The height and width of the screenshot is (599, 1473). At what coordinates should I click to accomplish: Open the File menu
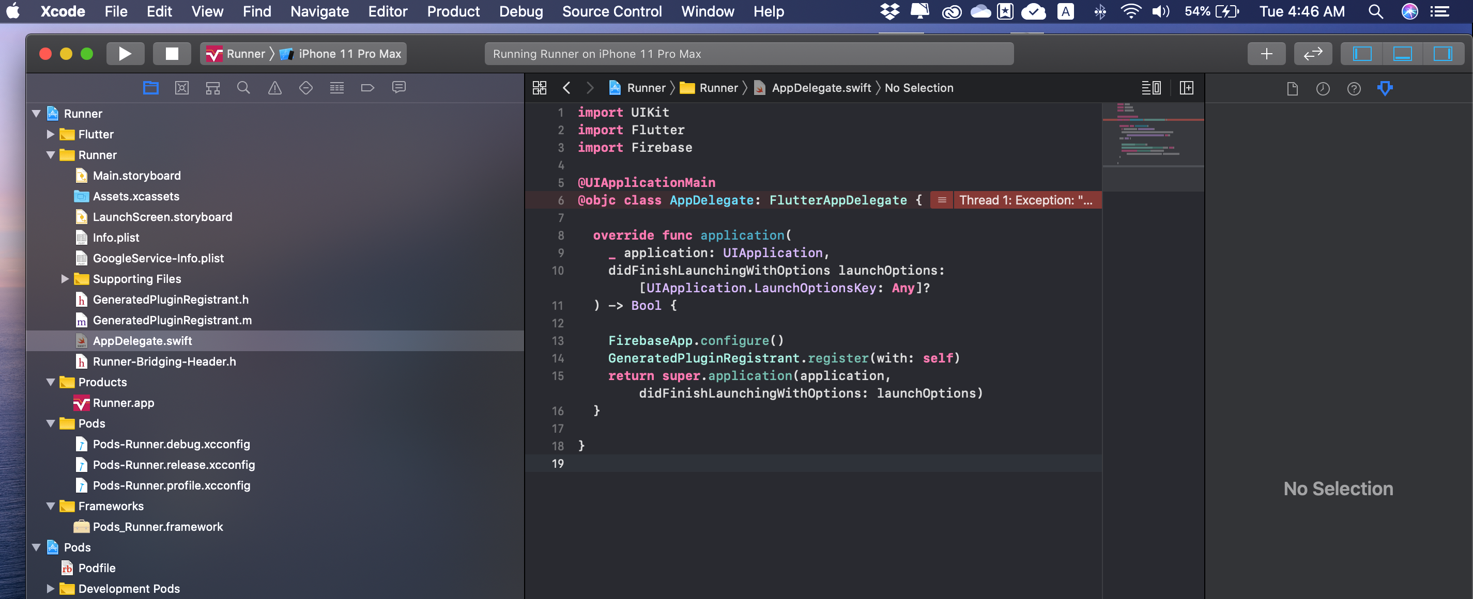click(116, 11)
